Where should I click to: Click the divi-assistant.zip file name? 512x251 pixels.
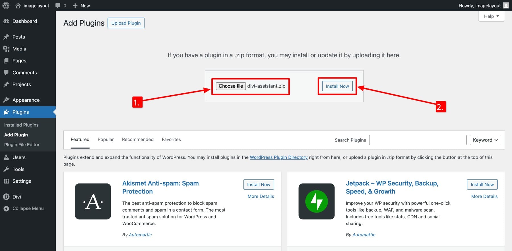click(266, 86)
